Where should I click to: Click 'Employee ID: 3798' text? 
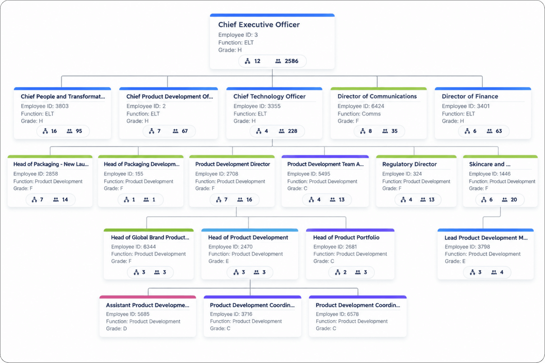click(467, 247)
